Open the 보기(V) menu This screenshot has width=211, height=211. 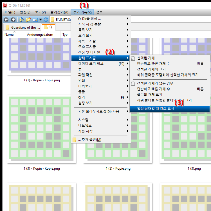click(x=40, y=12)
